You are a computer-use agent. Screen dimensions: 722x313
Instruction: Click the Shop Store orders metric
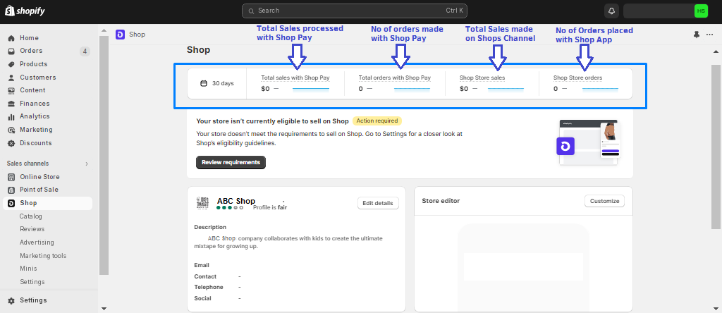coord(586,83)
